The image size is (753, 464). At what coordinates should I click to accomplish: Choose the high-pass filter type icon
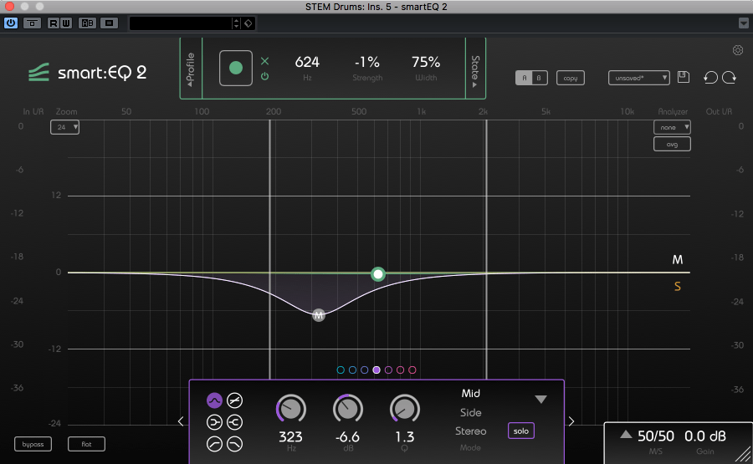[214, 444]
